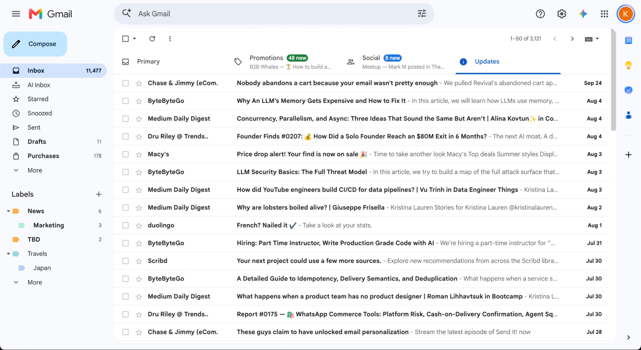The image size is (641, 350).
Task: Focus the Ask Gmail search field
Action: tap(274, 14)
